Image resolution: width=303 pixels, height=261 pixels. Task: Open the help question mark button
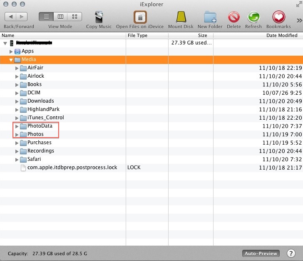coord(291,253)
